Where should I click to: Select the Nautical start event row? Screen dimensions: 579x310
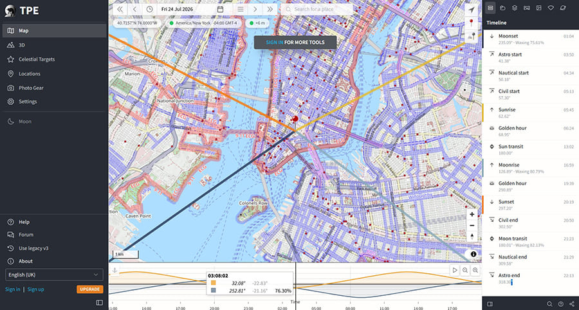click(x=531, y=76)
